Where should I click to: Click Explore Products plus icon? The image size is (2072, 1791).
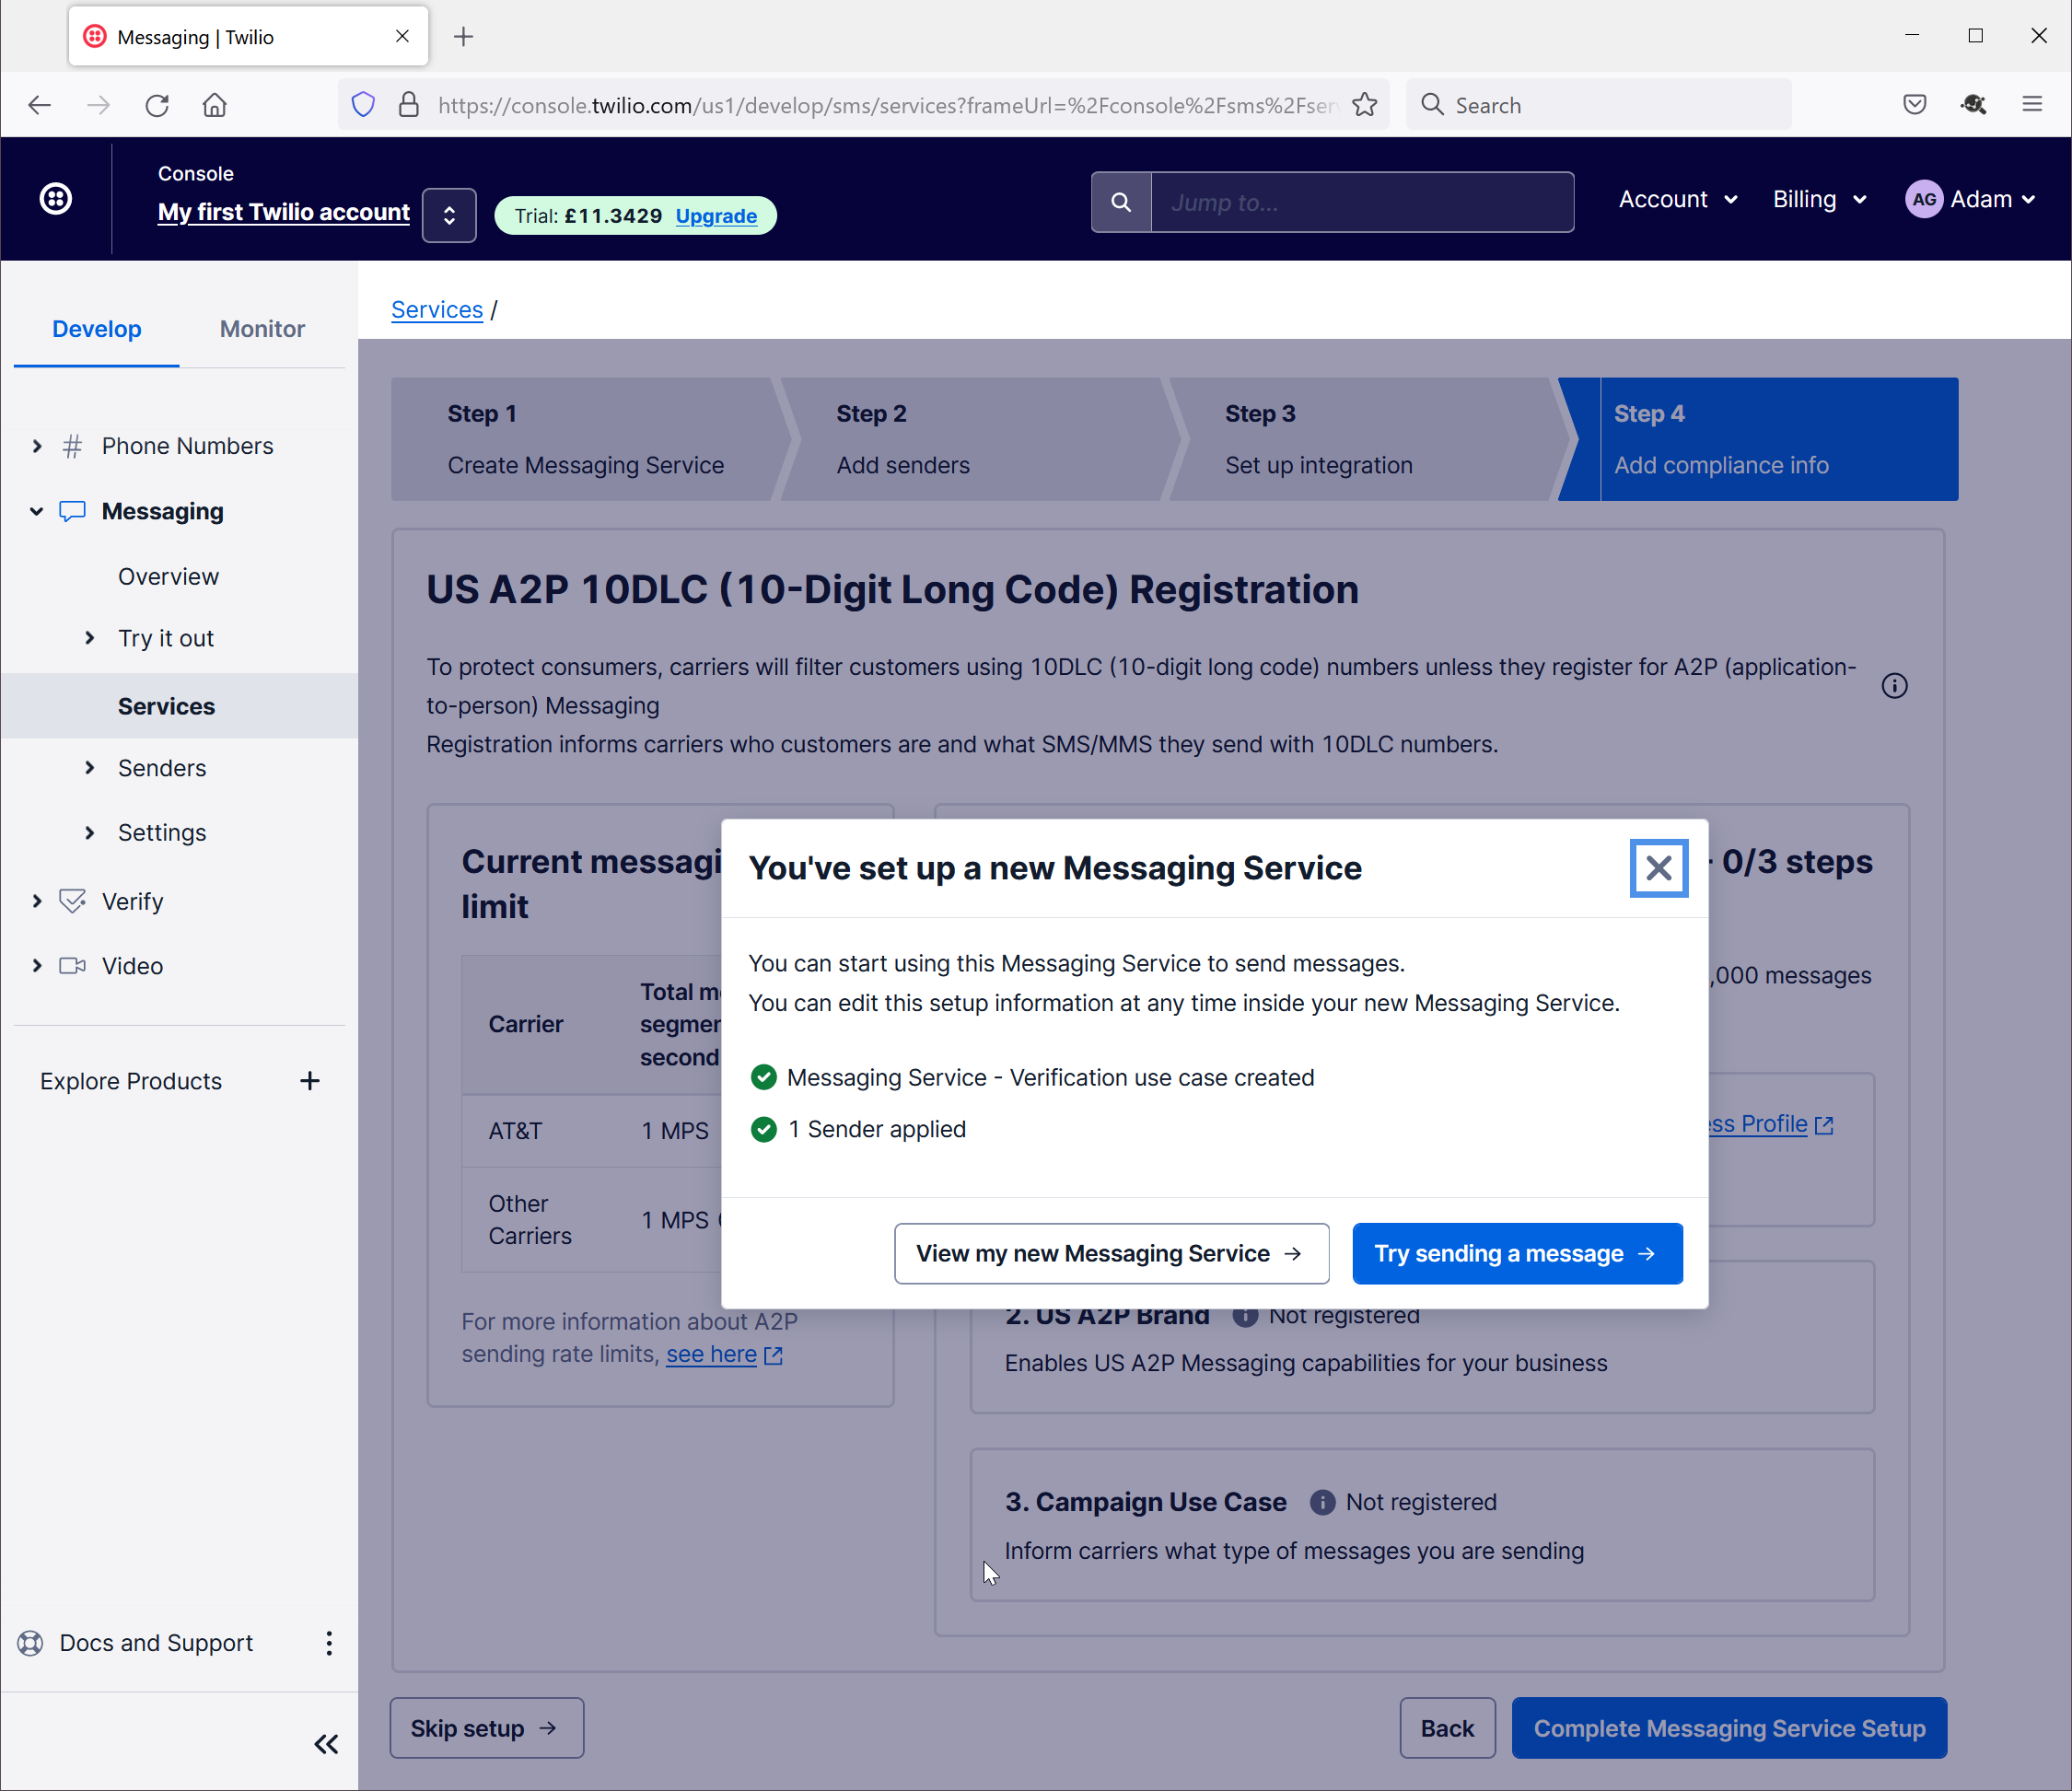pyautogui.click(x=310, y=1081)
